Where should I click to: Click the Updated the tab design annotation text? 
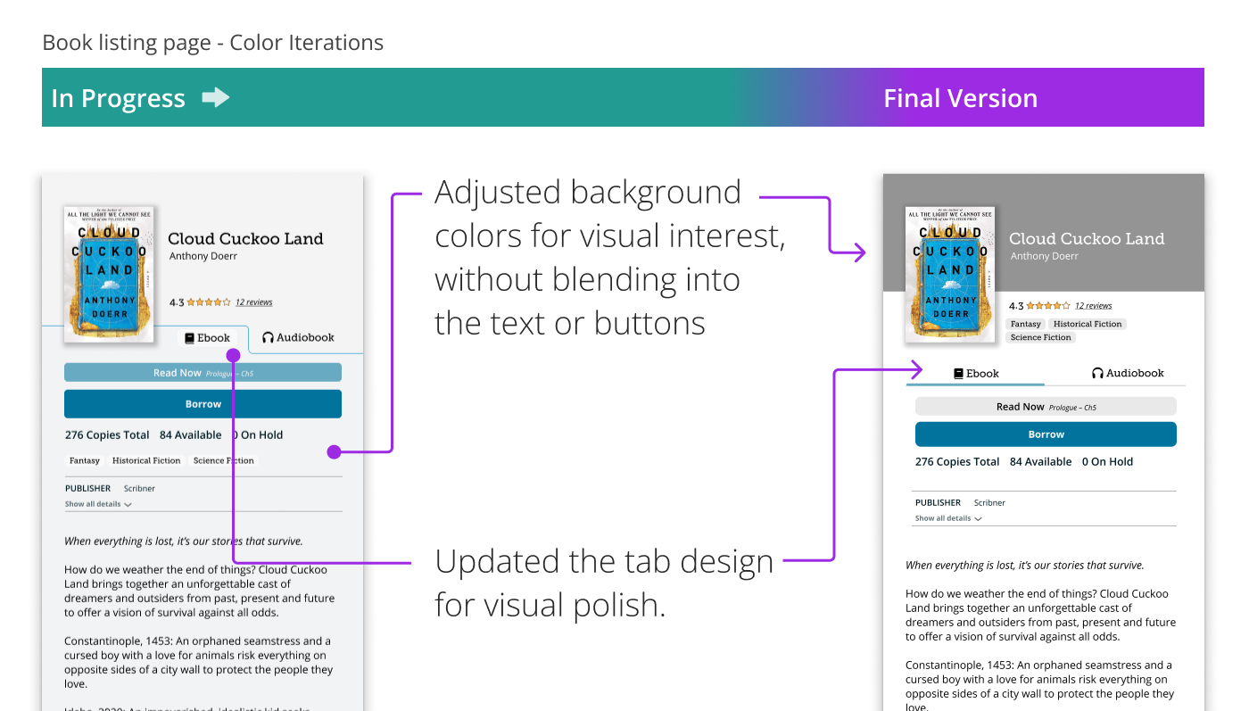pos(604,583)
